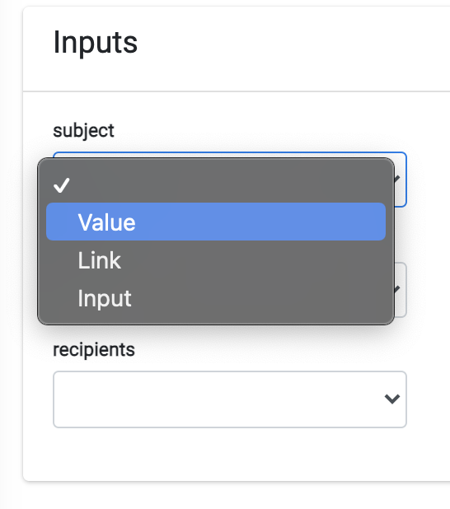The image size is (450, 509).
Task: Click the right edge of the select above recipients
Action: click(x=405, y=290)
